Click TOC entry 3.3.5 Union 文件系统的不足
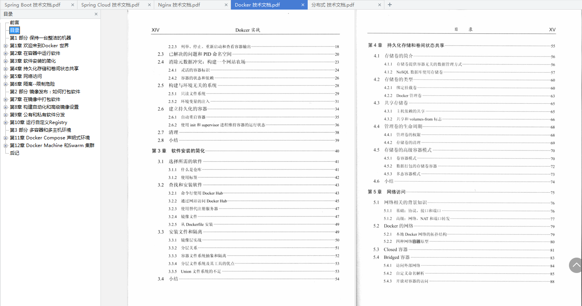The width and height of the screenshot is (582, 306). click(254, 271)
